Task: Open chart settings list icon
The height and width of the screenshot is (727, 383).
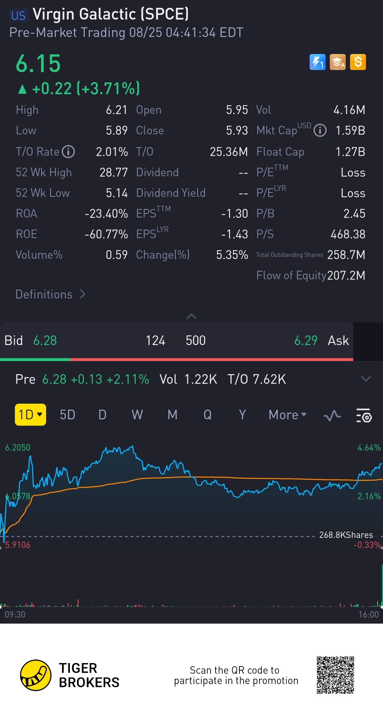Action: (364, 415)
